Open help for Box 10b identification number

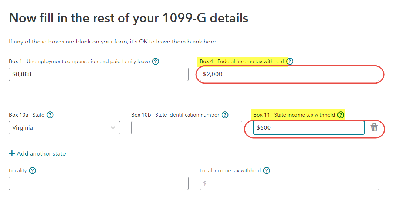(225, 115)
